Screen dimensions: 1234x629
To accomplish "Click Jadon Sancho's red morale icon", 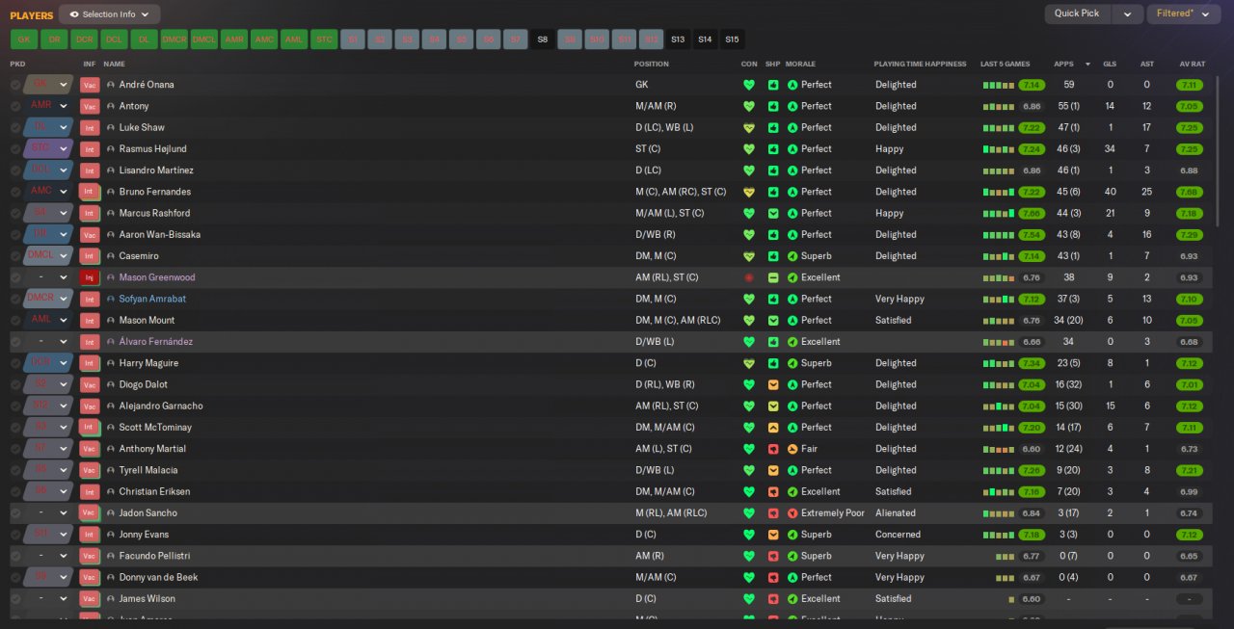I will pyautogui.click(x=792, y=512).
